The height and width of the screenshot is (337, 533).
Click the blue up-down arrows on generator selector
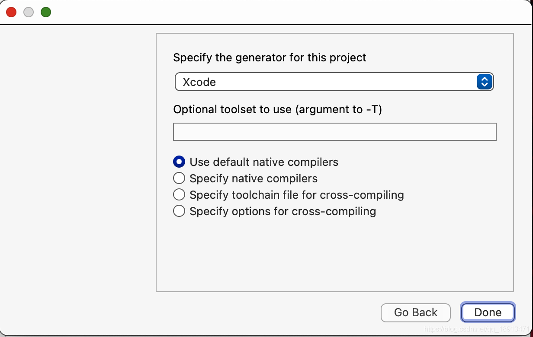click(485, 82)
